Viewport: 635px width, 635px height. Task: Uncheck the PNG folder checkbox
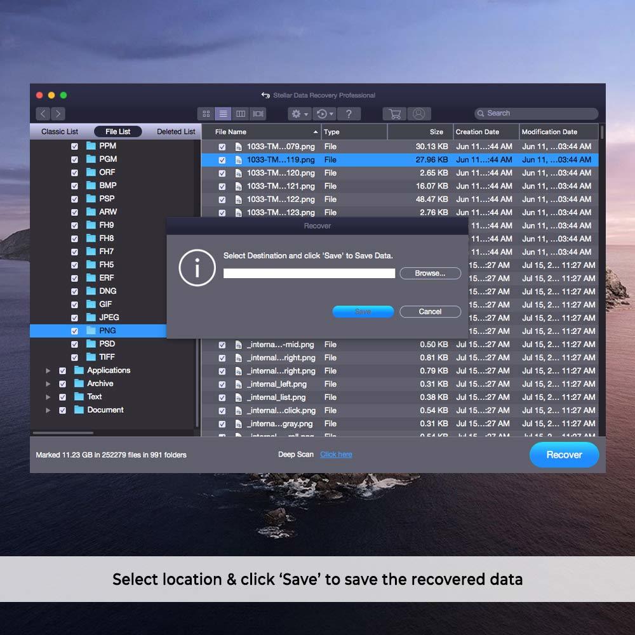pyautogui.click(x=74, y=331)
